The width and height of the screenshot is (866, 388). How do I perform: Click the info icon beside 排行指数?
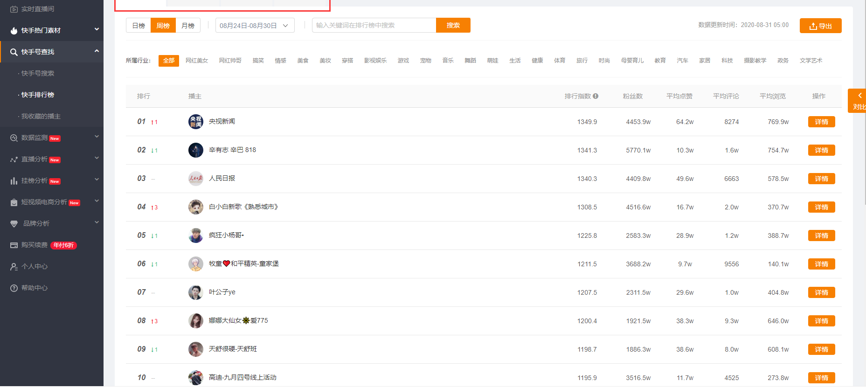(x=596, y=96)
